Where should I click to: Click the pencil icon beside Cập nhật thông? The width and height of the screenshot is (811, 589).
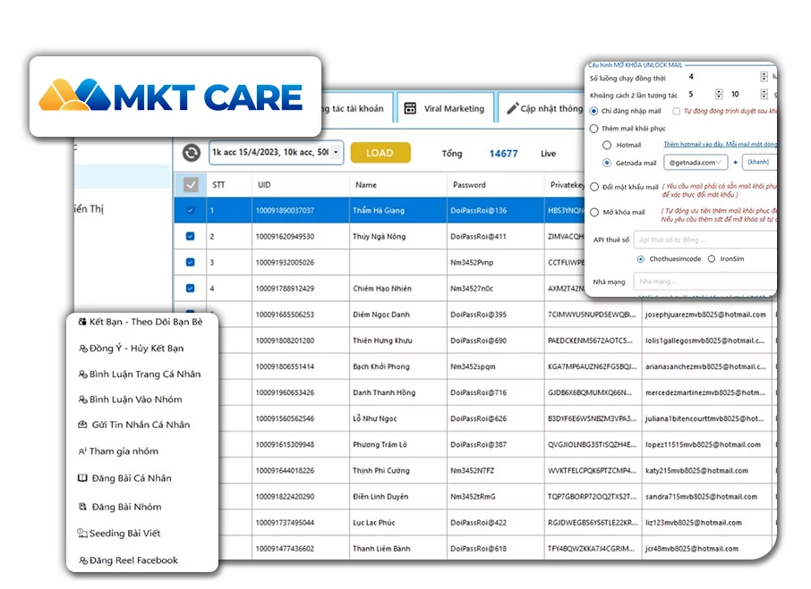click(x=512, y=108)
